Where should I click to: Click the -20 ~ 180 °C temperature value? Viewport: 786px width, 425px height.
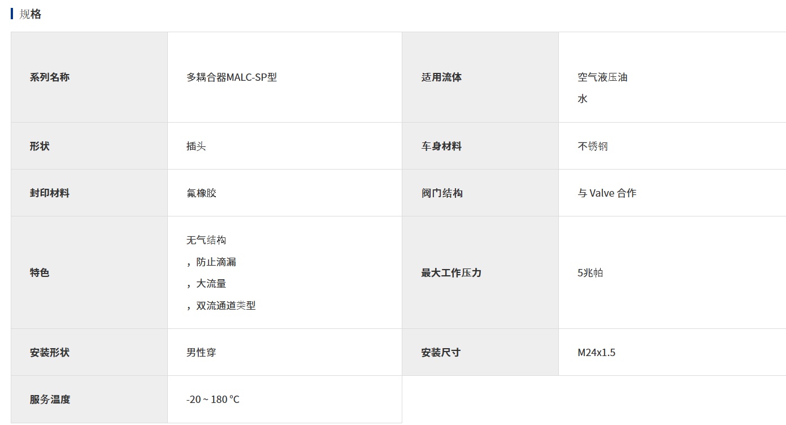(x=213, y=400)
